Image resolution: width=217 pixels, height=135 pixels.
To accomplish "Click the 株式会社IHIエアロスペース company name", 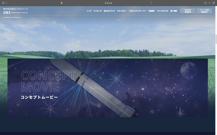I will pos(16,9).
